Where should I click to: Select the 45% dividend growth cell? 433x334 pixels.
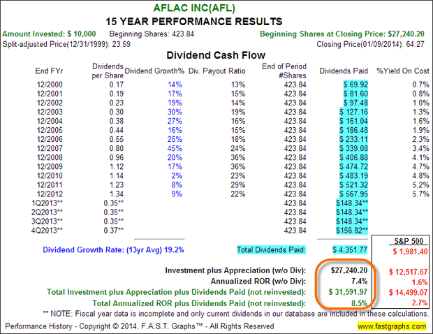[x=175, y=148]
